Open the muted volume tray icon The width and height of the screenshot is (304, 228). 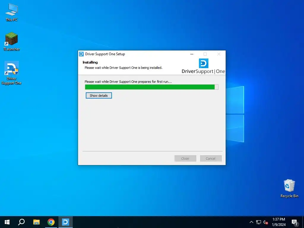[x=265, y=222]
